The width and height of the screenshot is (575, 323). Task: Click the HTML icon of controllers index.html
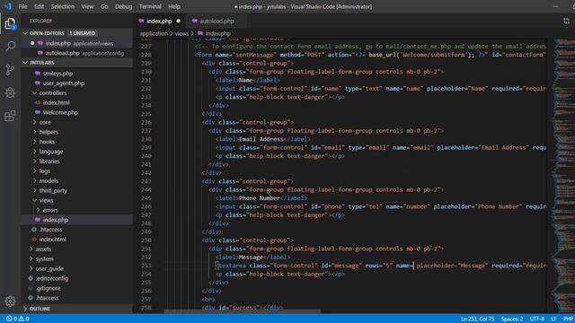(x=38, y=102)
